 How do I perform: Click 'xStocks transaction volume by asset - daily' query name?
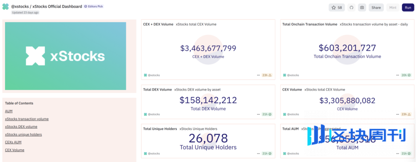[374, 24]
